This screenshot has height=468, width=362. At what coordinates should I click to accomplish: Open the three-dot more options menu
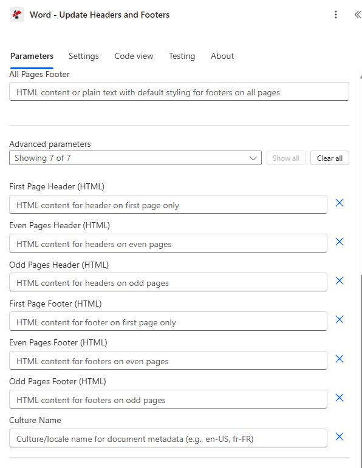[x=336, y=15]
